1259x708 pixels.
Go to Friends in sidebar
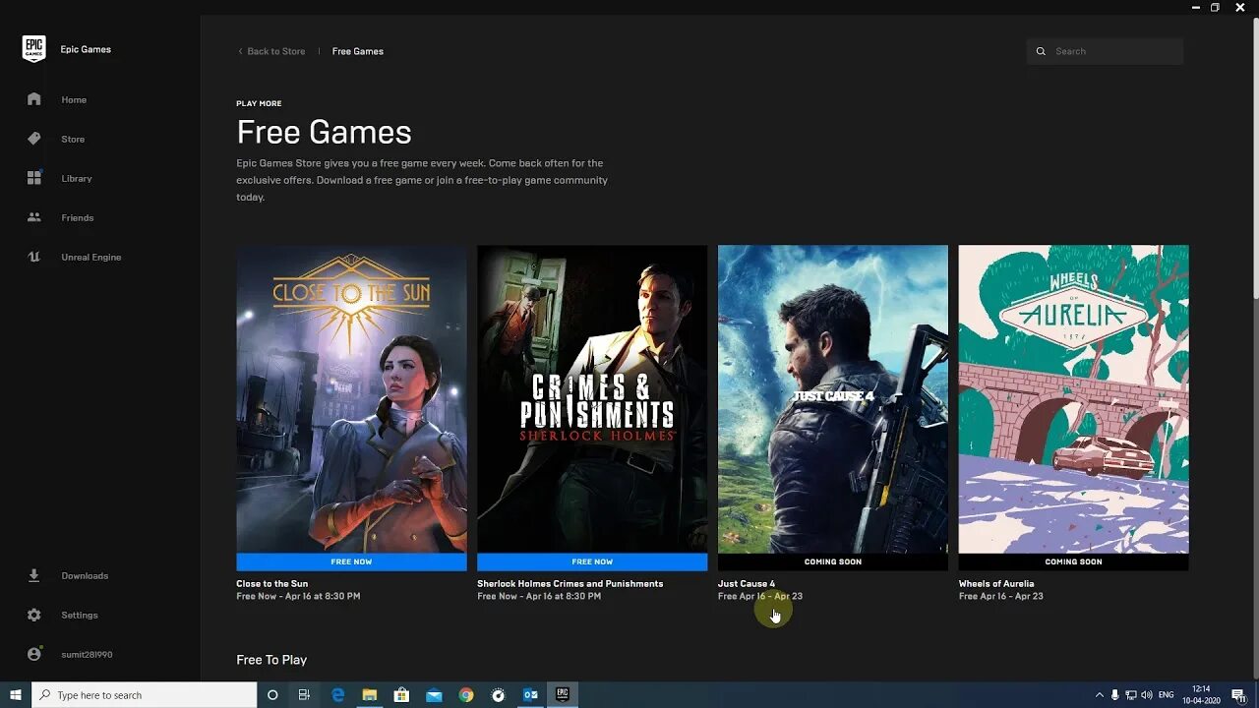click(x=78, y=217)
